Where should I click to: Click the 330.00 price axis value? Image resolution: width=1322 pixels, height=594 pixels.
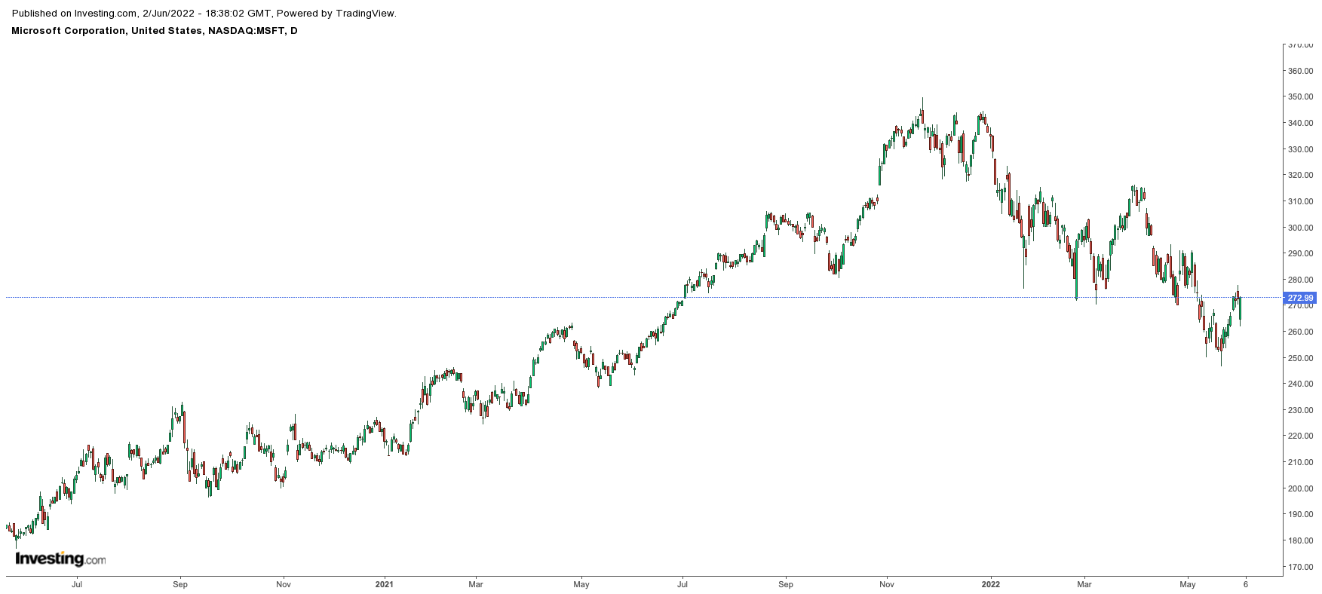coord(1301,149)
